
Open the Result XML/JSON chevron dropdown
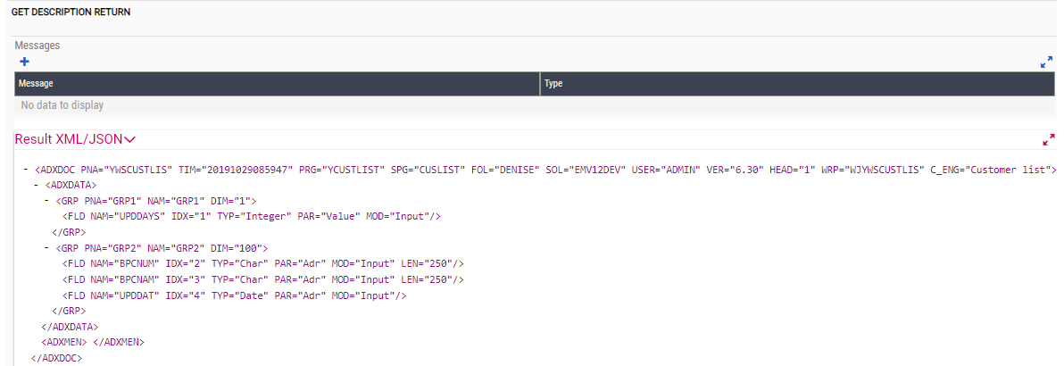click(129, 139)
